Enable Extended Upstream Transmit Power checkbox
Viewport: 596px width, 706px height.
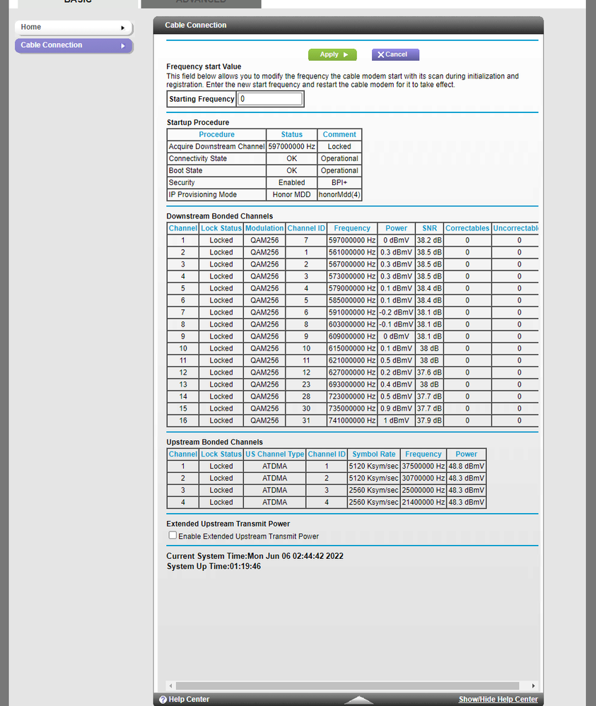[173, 536]
